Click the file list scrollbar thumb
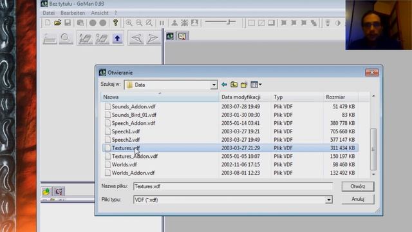This screenshot has width=412, height=232. [373, 149]
